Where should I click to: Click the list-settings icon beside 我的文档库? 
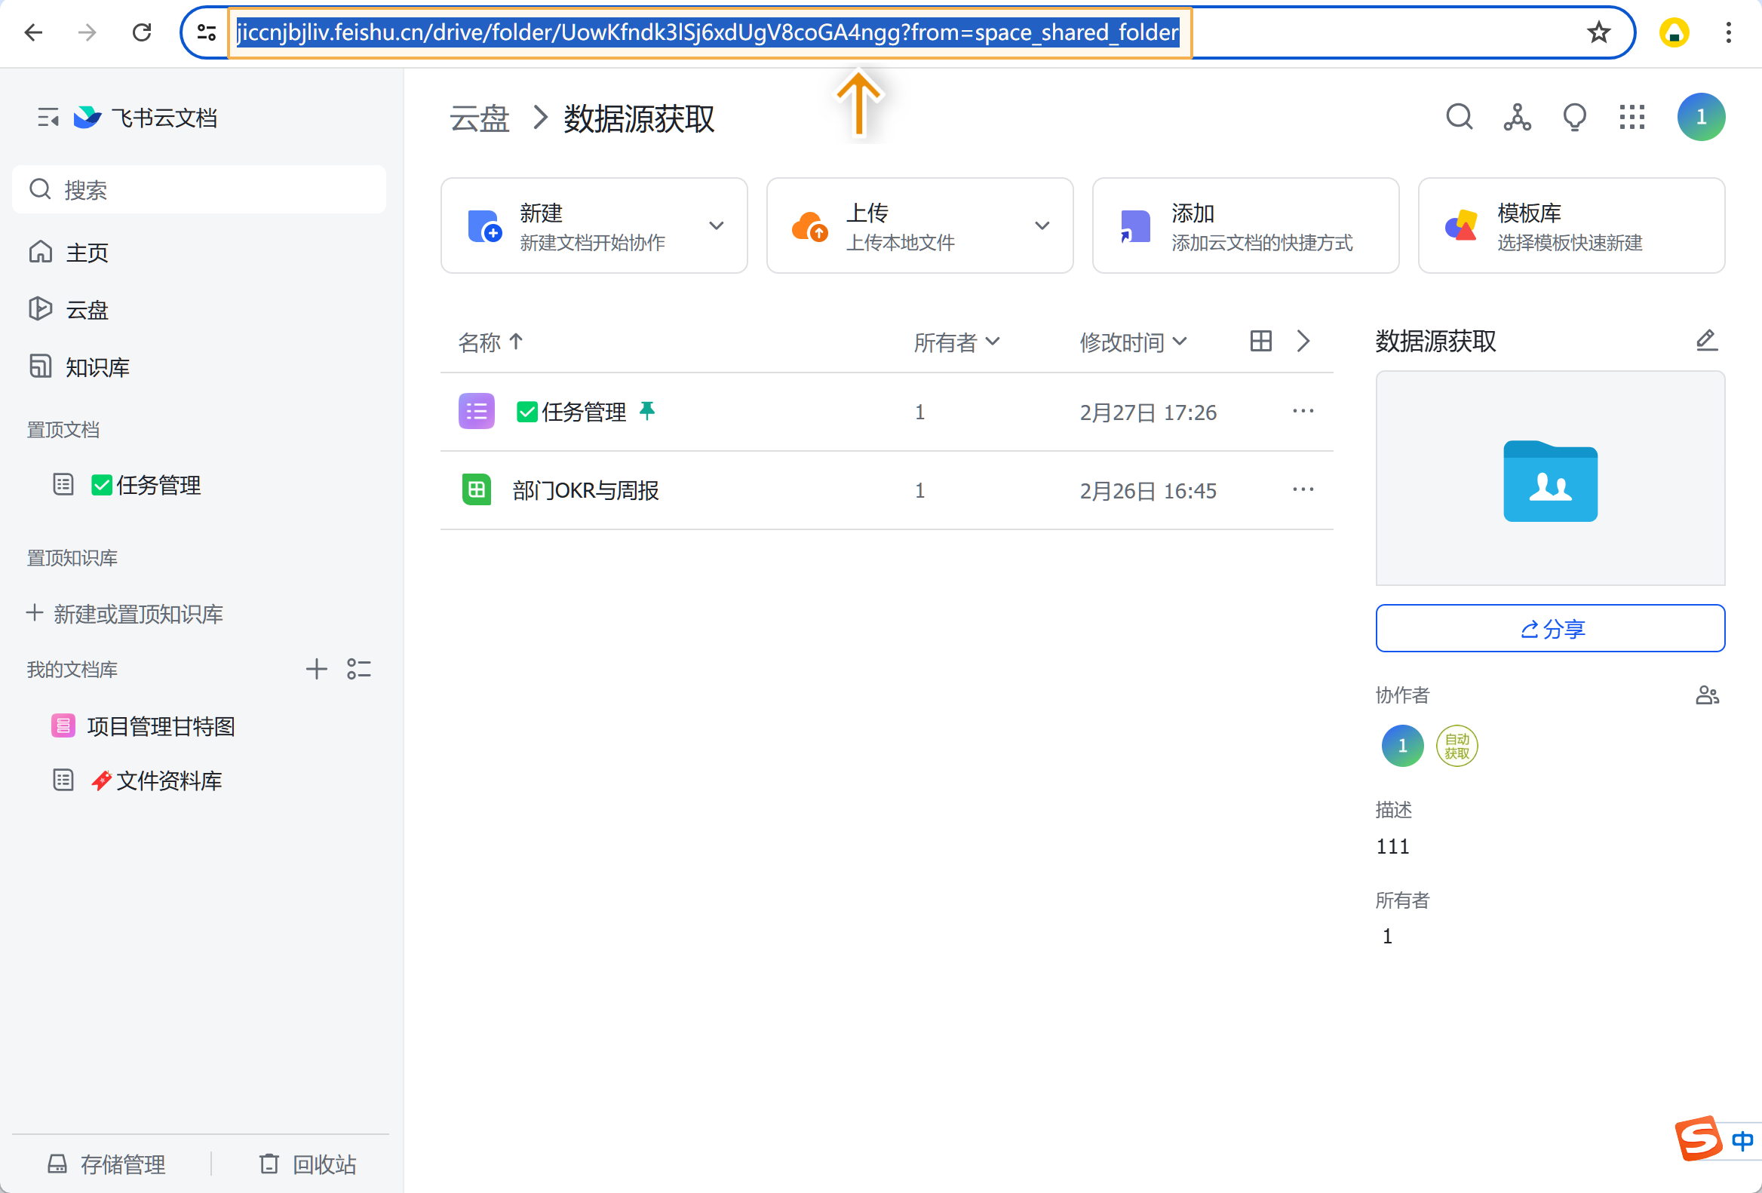(358, 669)
